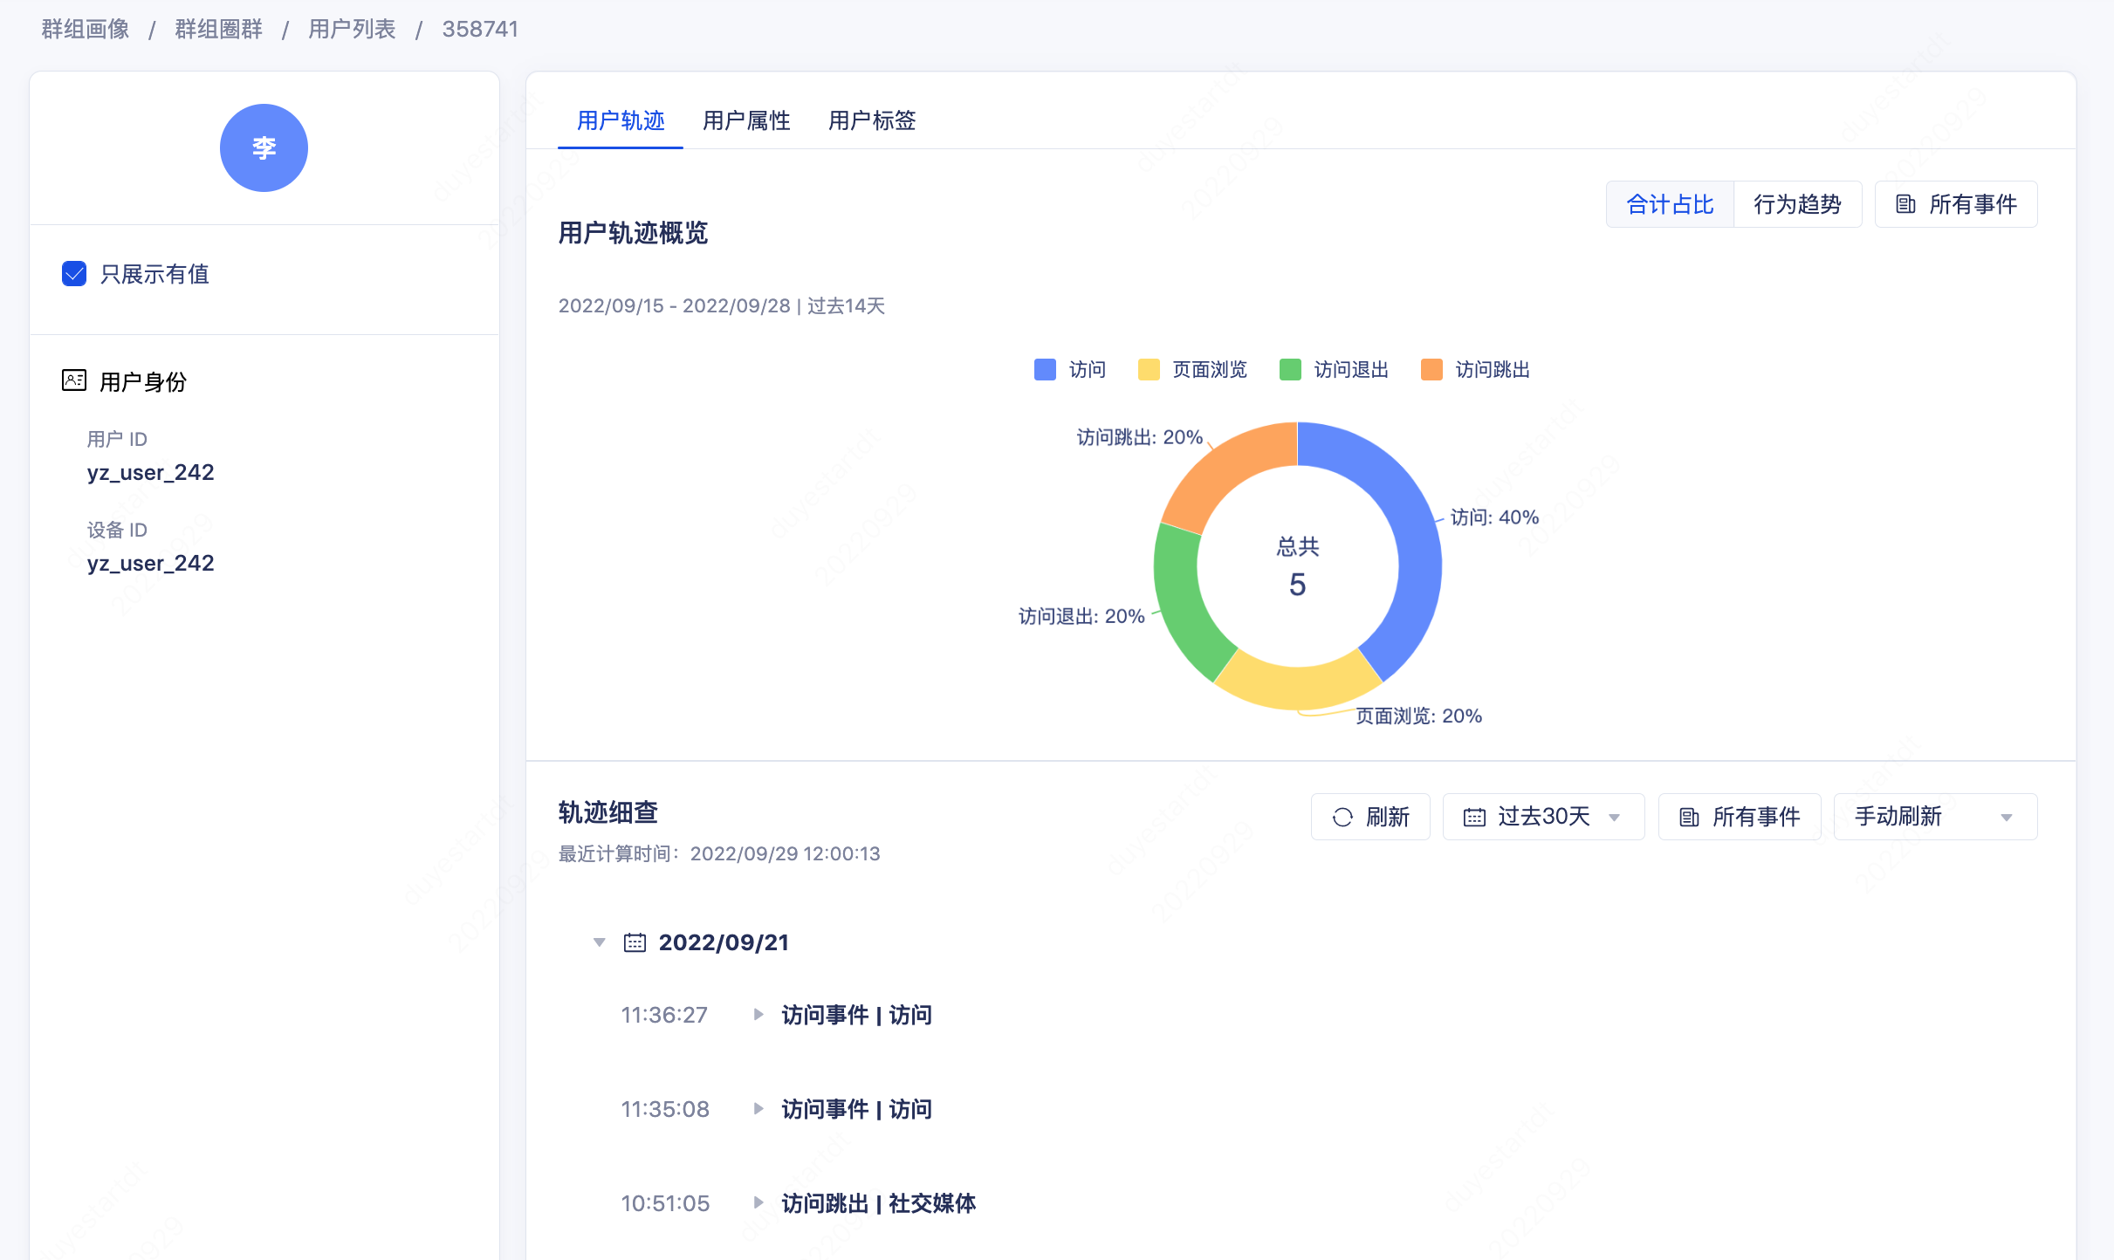Viewport: 2114px width, 1260px height.
Task: Go to 群组画像 breadcrumb
Action: (86, 29)
